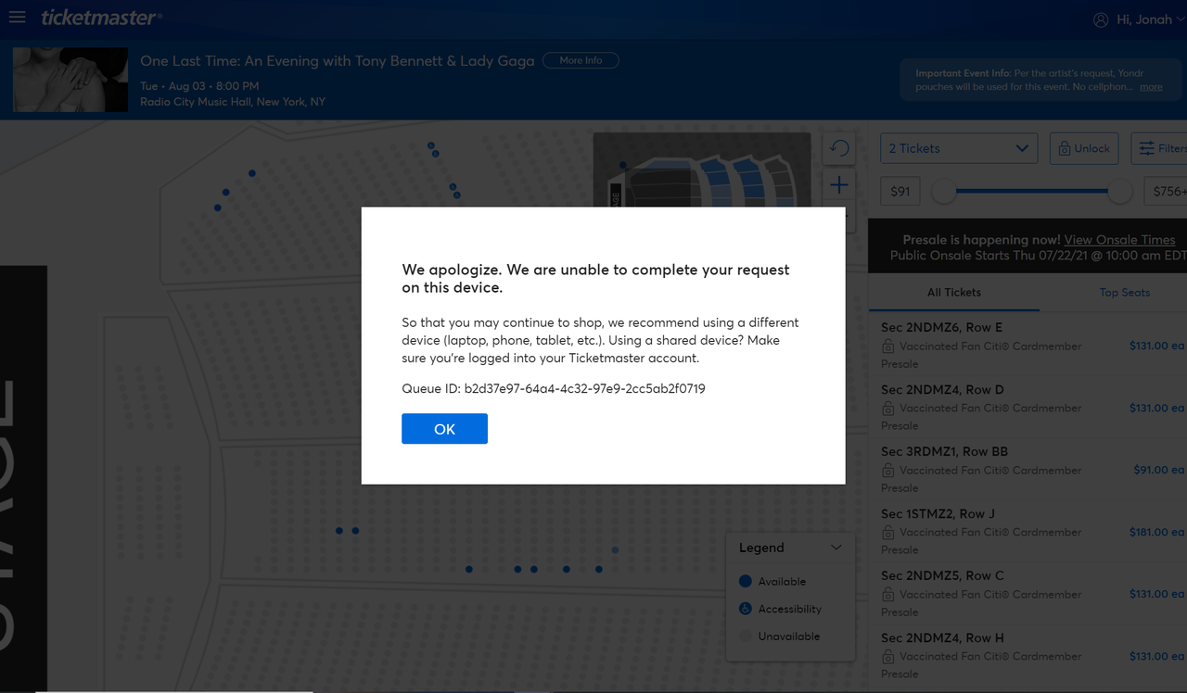Click lock icon under Sec 1STMZ2, Row J
The image size is (1187, 693).
[888, 533]
